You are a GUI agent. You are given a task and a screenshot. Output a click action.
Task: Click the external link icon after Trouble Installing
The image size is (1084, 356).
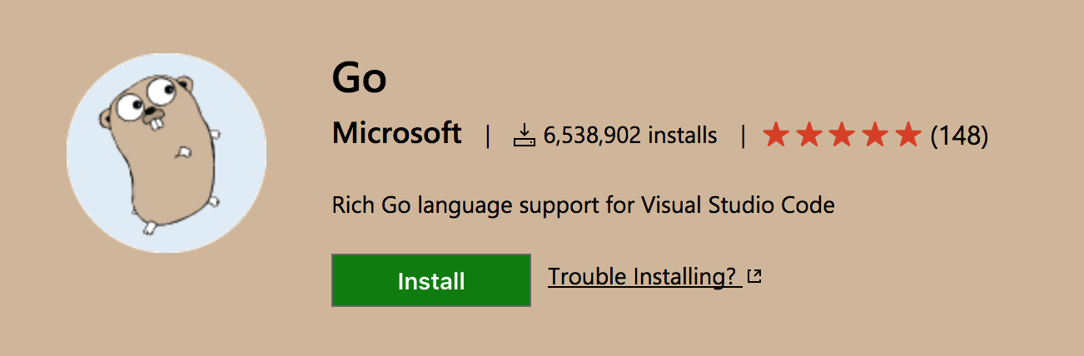(x=754, y=277)
